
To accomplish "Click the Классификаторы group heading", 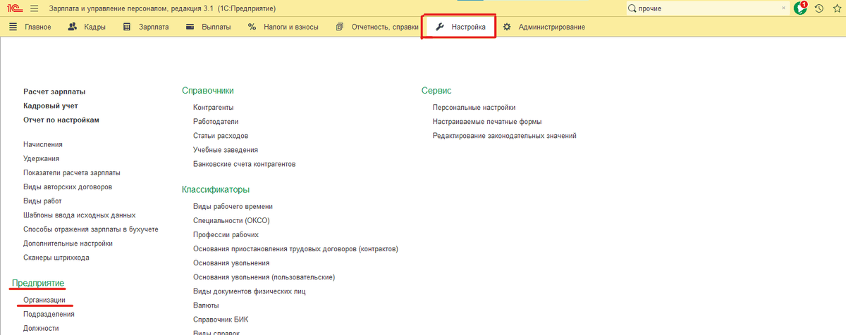I will click(x=216, y=189).
